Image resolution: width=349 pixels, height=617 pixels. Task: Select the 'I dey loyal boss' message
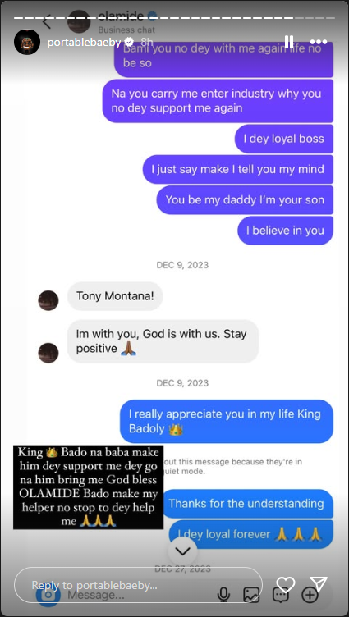[x=284, y=139]
